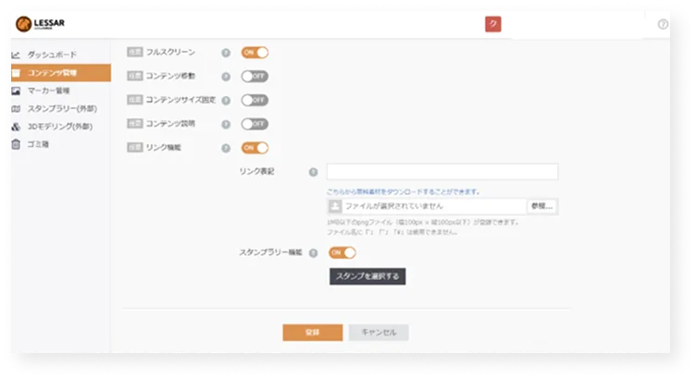Open the red user avatar icon

492,24
